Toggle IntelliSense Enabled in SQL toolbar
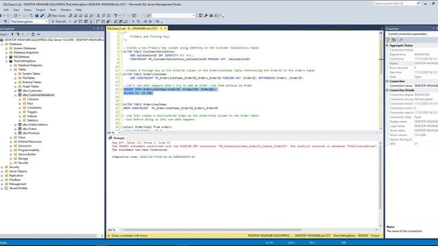 pyautogui.click(x=91, y=21)
